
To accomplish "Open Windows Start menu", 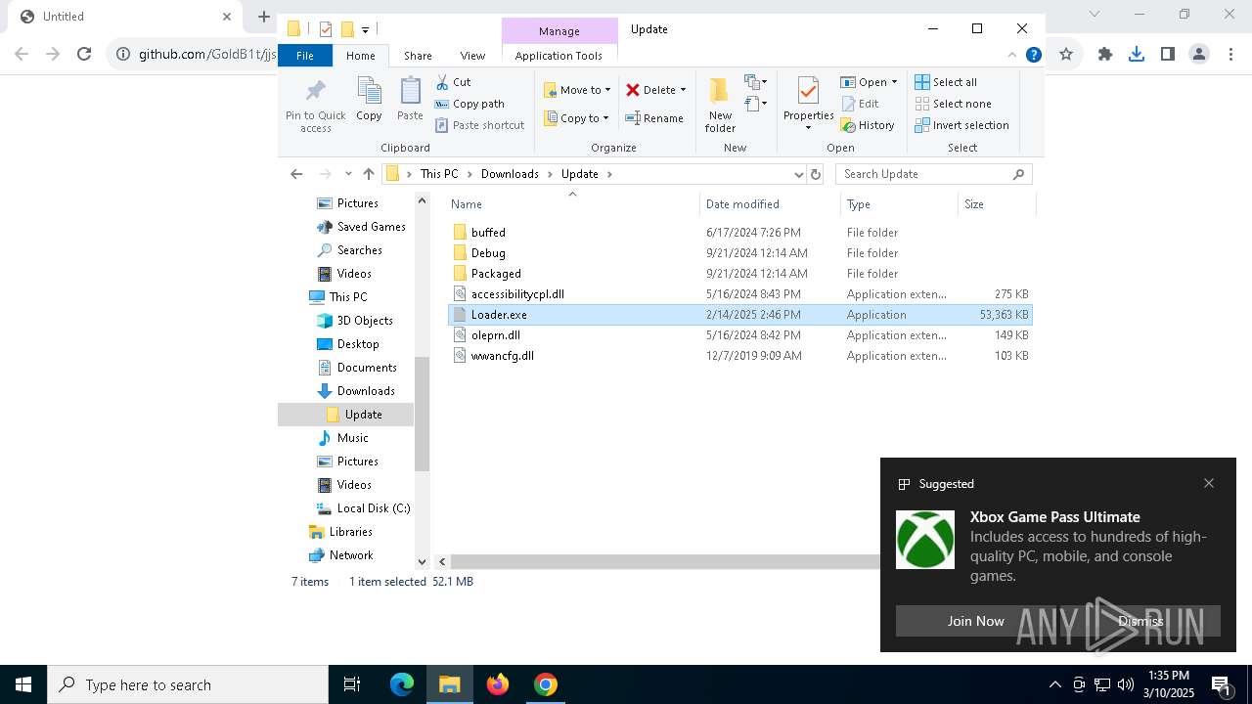I will point(23,684).
